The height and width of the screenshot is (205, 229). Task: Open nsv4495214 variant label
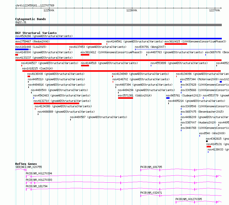click(x=197, y=101)
